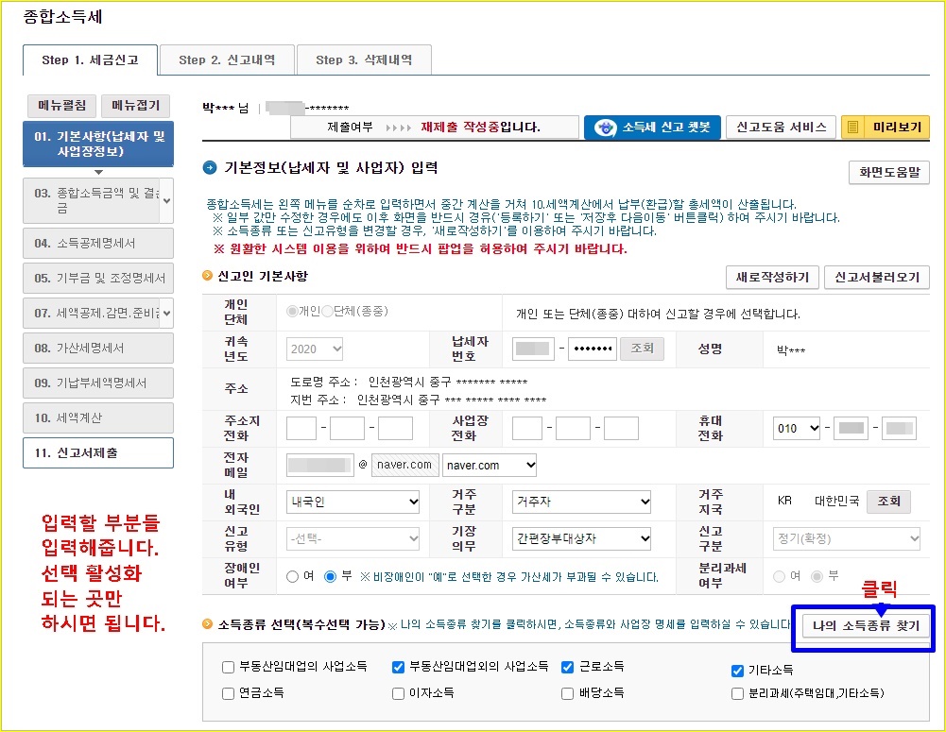
Task: Check 이자소득 checkbox
Action: click(398, 693)
